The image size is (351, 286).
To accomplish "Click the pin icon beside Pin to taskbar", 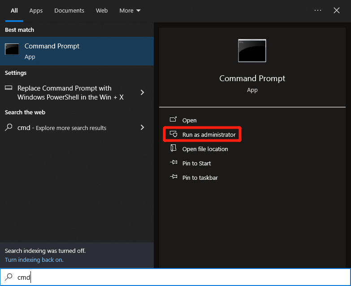I will point(173,177).
